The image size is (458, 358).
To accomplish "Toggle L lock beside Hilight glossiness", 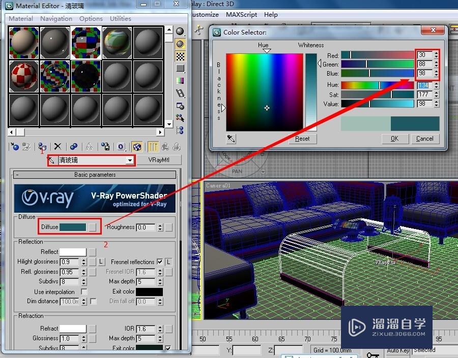I will tap(101, 262).
